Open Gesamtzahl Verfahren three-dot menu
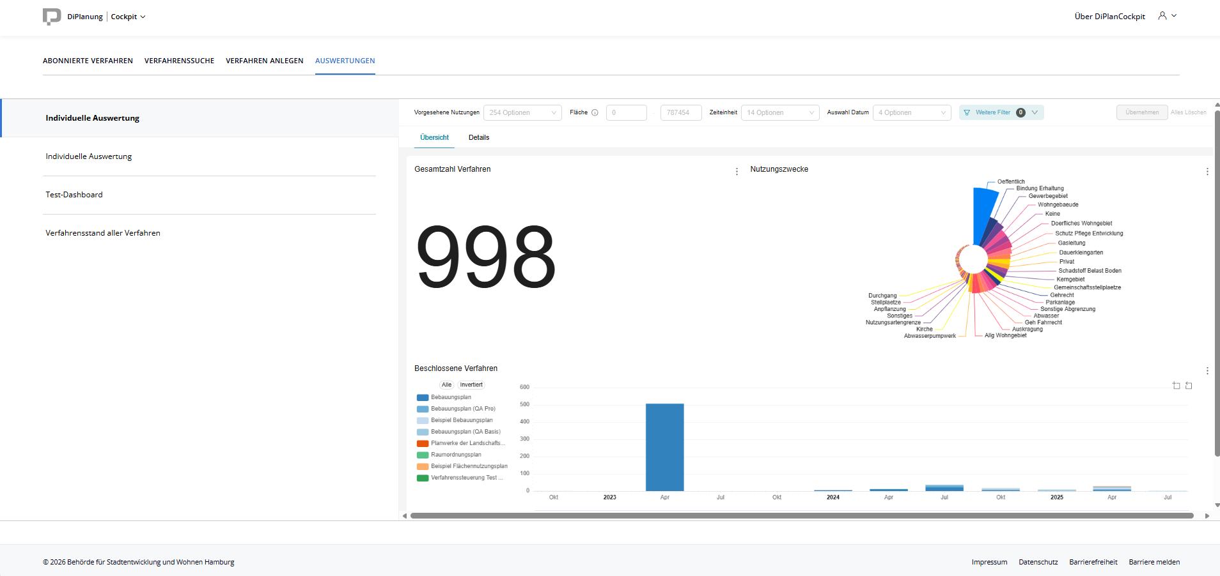Image resolution: width=1220 pixels, height=576 pixels. coord(737,172)
